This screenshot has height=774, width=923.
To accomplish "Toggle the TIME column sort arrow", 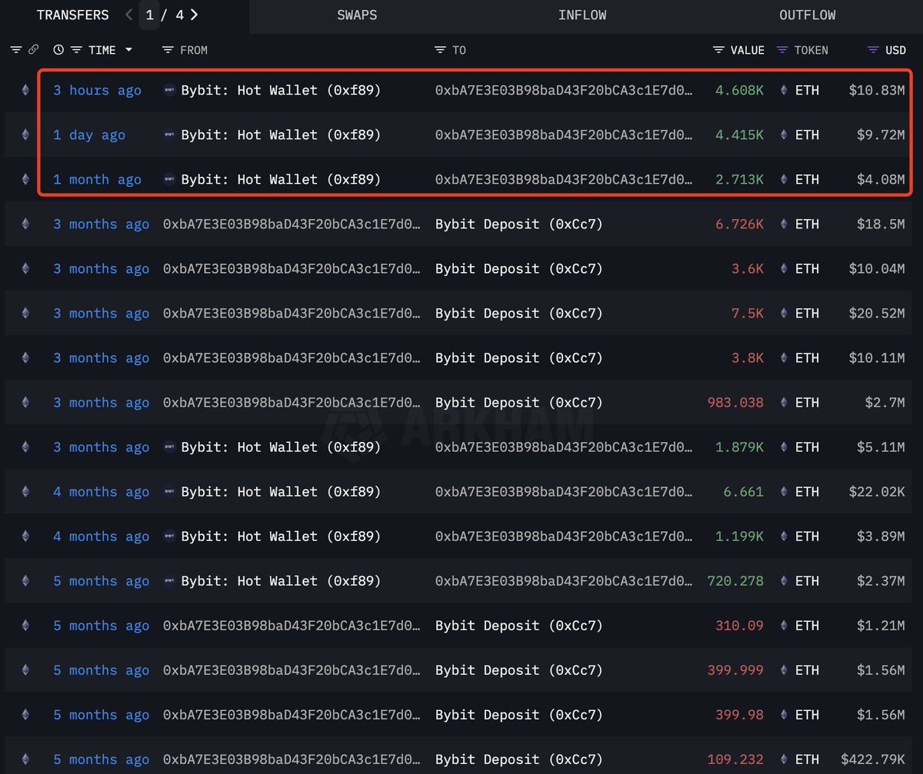I will point(128,50).
